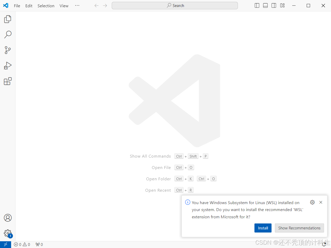
Task: Open the Run and Debug view
Action: coord(8,66)
